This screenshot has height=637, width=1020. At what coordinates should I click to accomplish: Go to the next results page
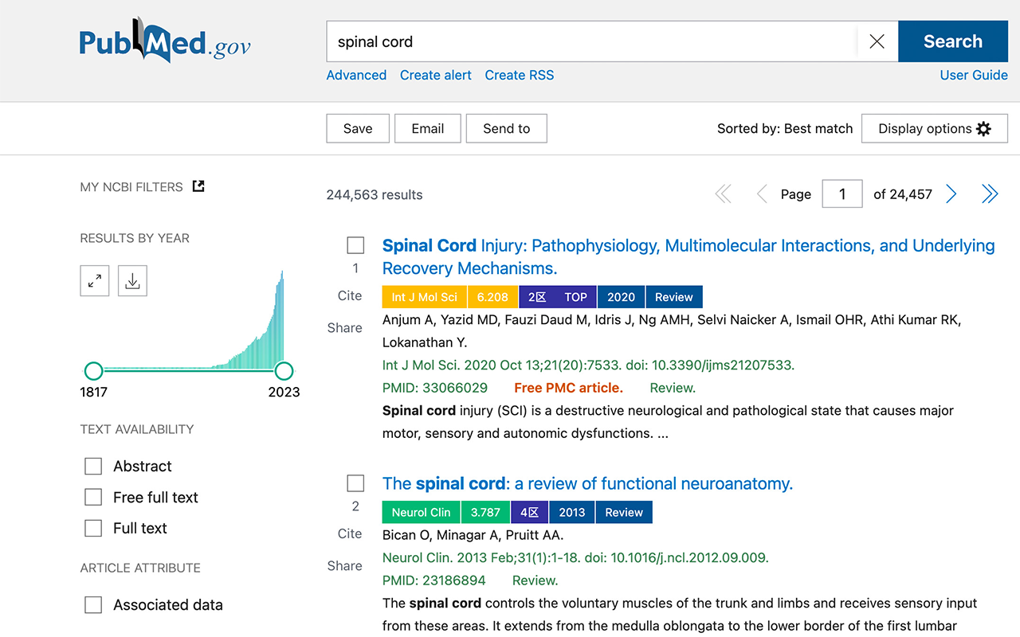coord(951,194)
